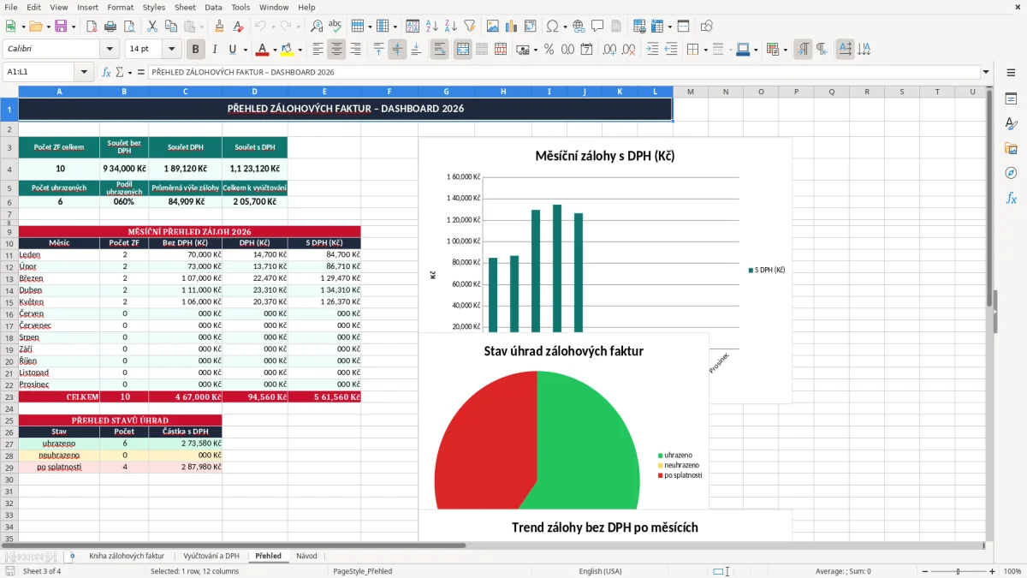
Task: Toggle Align Left button
Action: click(318, 50)
